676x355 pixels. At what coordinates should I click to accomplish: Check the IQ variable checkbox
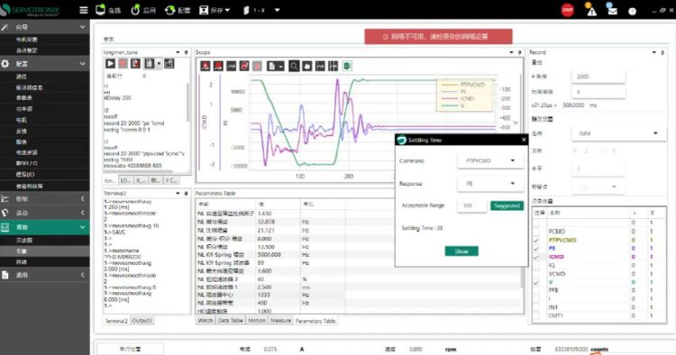[x=536, y=266]
